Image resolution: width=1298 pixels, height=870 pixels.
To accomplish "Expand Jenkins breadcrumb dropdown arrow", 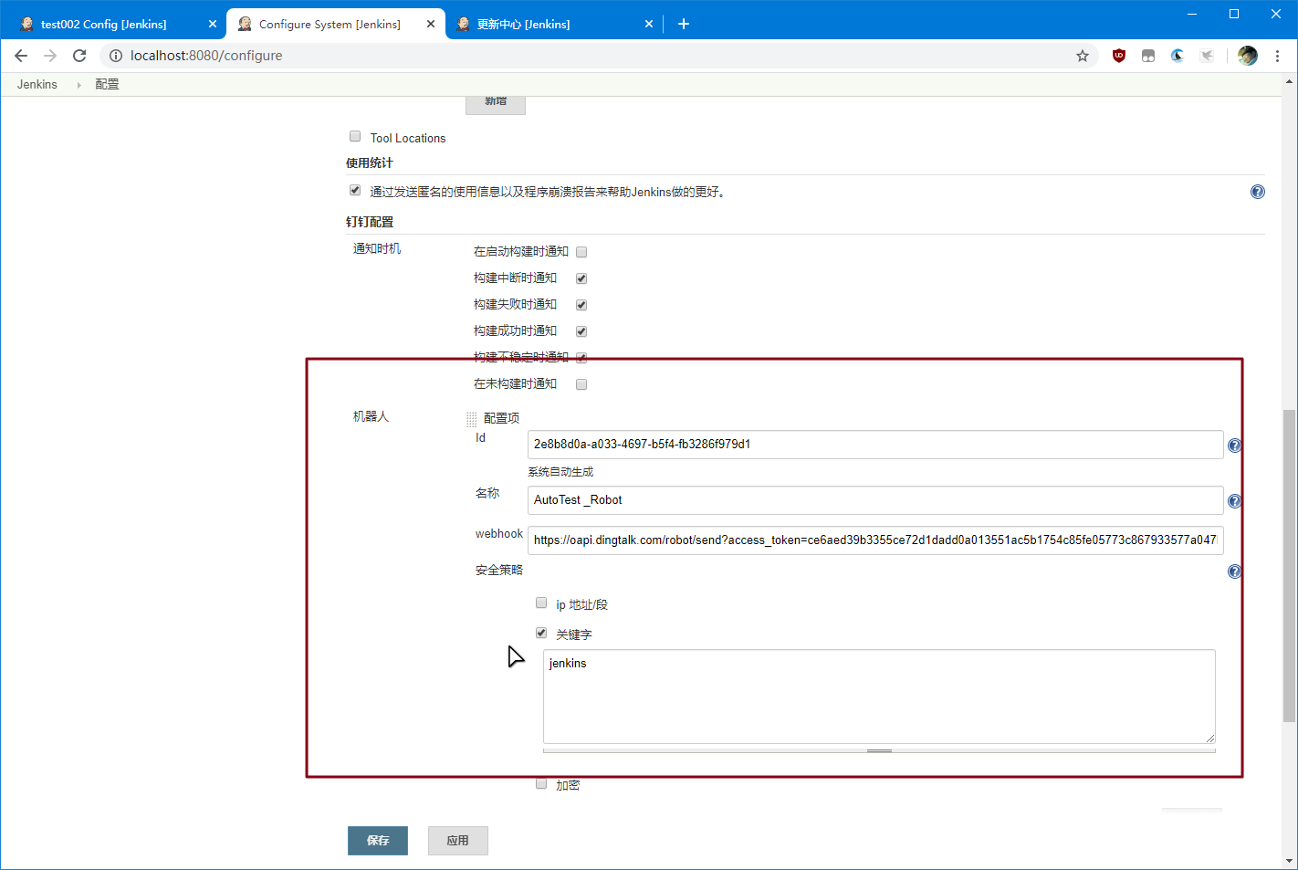I will click(79, 84).
